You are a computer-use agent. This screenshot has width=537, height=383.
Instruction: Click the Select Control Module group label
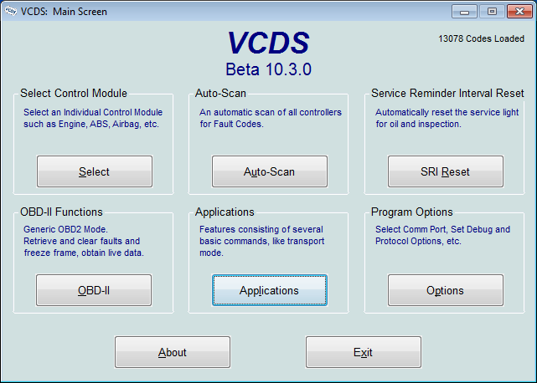pyautogui.click(x=74, y=94)
